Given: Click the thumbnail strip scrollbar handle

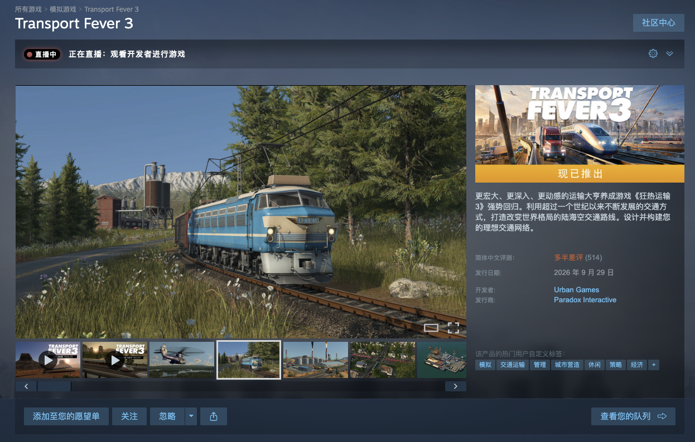Looking at the screenshot, I should click(54, 386).
